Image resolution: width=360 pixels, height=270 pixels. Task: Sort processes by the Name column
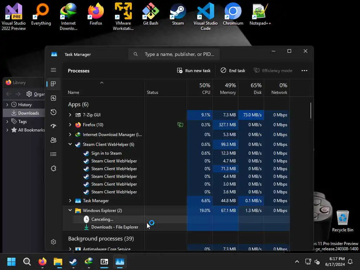click(73, 92)
